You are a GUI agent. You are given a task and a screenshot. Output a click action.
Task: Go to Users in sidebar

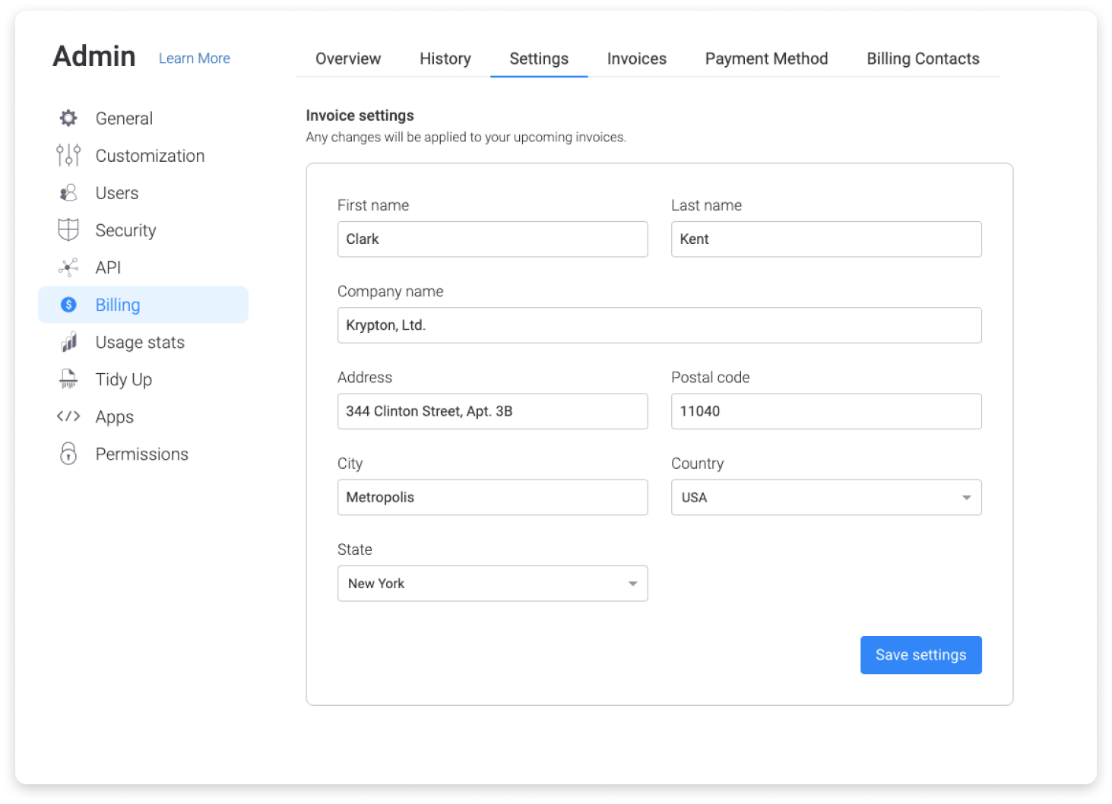point(117,193)
